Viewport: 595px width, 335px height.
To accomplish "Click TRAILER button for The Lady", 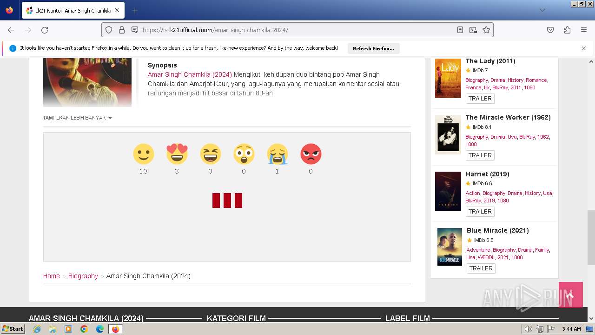I will tap(480, 99).
